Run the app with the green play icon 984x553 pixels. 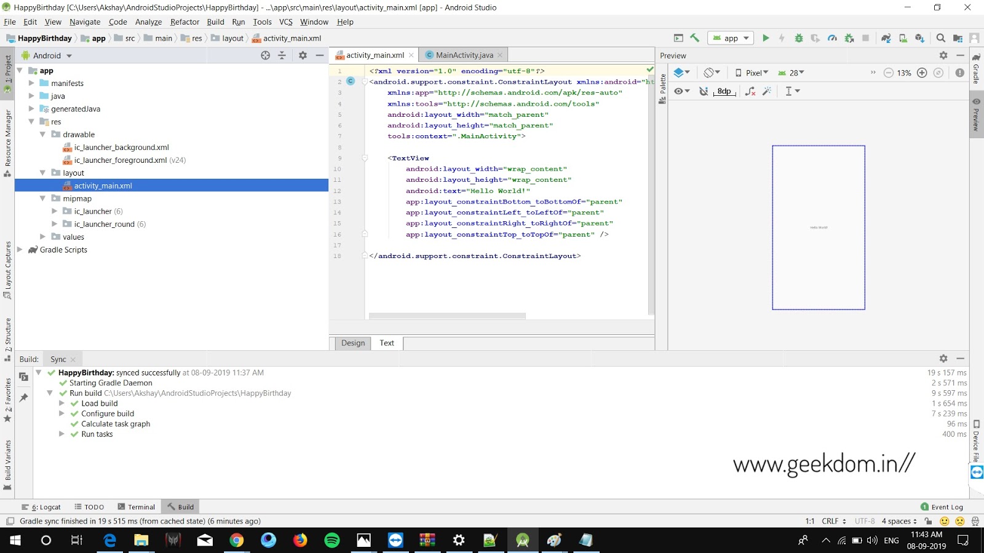(x=766, y=38)
